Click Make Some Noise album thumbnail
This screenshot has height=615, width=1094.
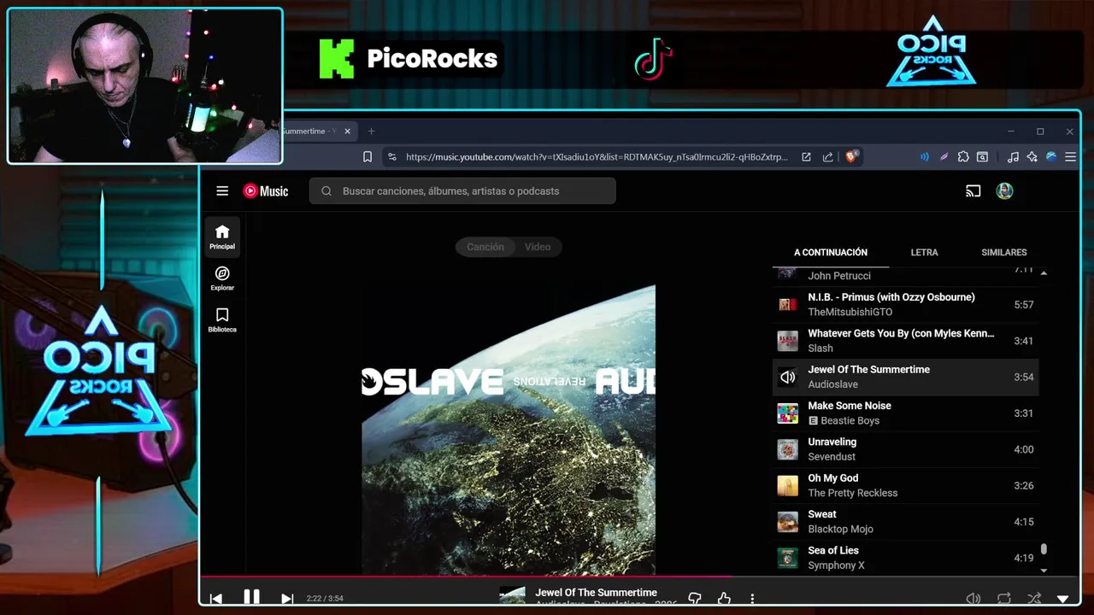787,413
